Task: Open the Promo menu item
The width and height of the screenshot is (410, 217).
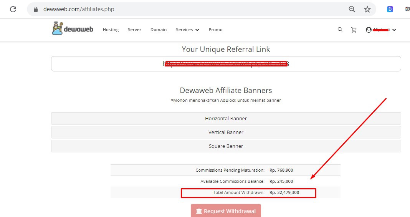Action: pyautogui.click(x=215, y=30)
